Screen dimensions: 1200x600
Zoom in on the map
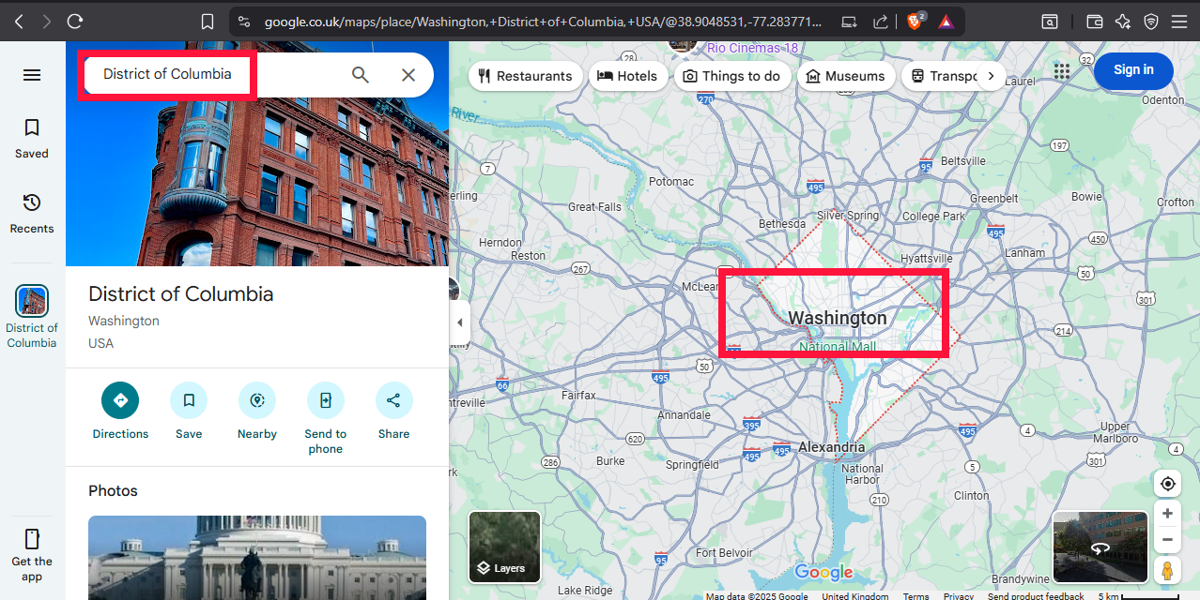click(1167, 514)
